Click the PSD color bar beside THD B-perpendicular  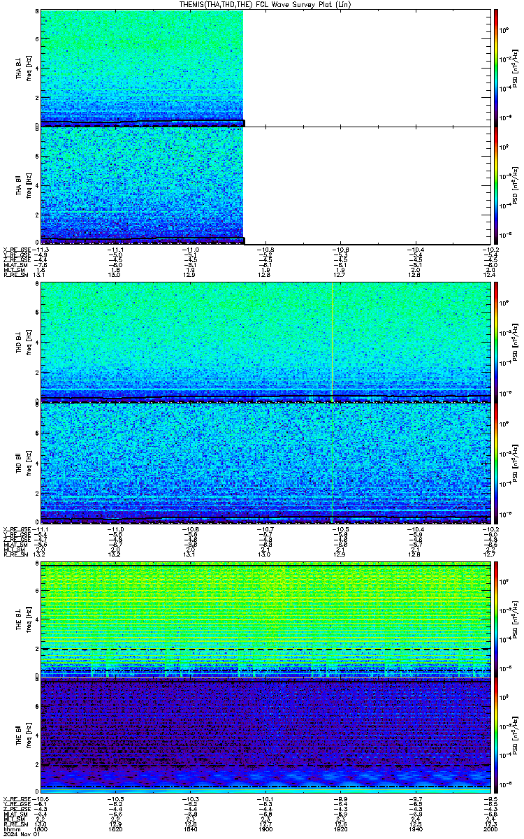(497, 343)
